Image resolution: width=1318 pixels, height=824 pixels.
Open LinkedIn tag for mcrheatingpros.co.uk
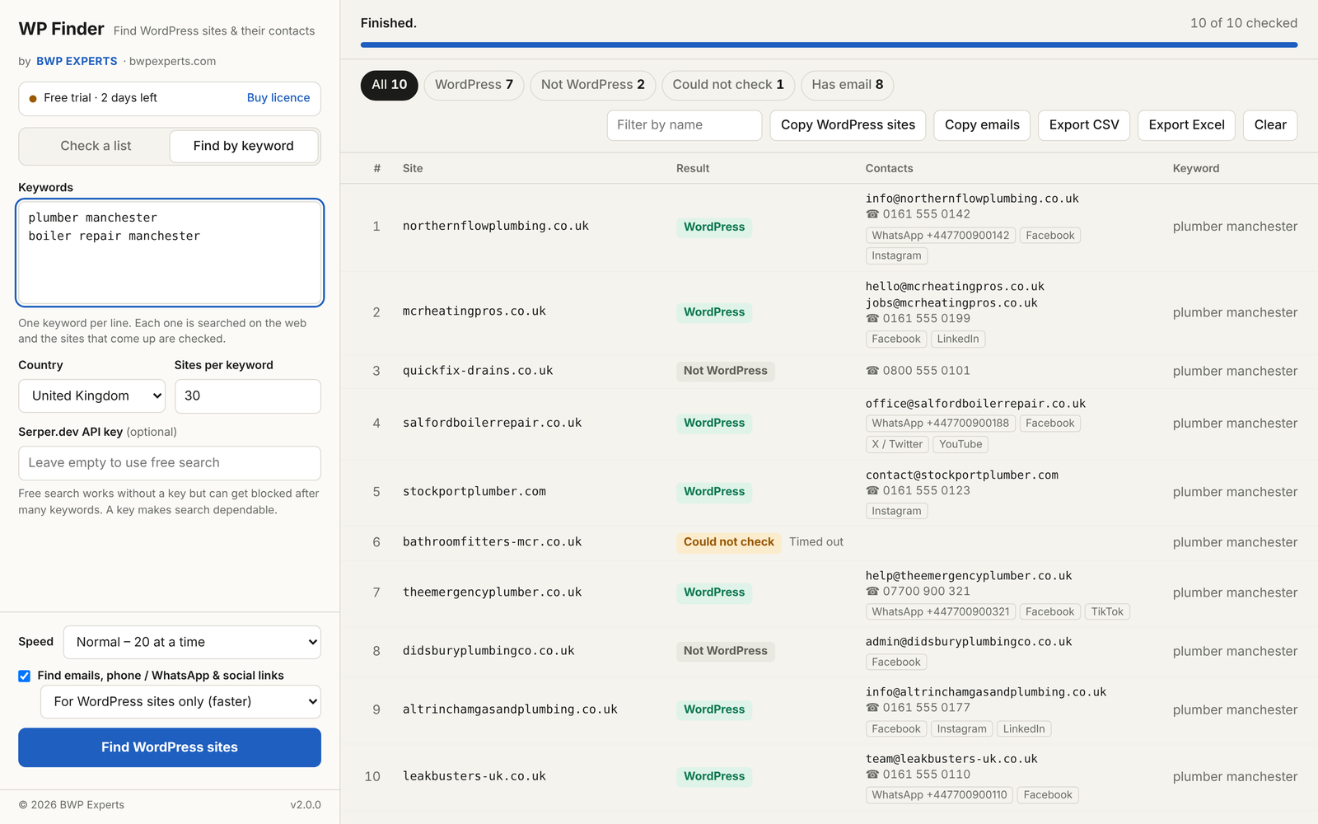(x=958, y=339)
